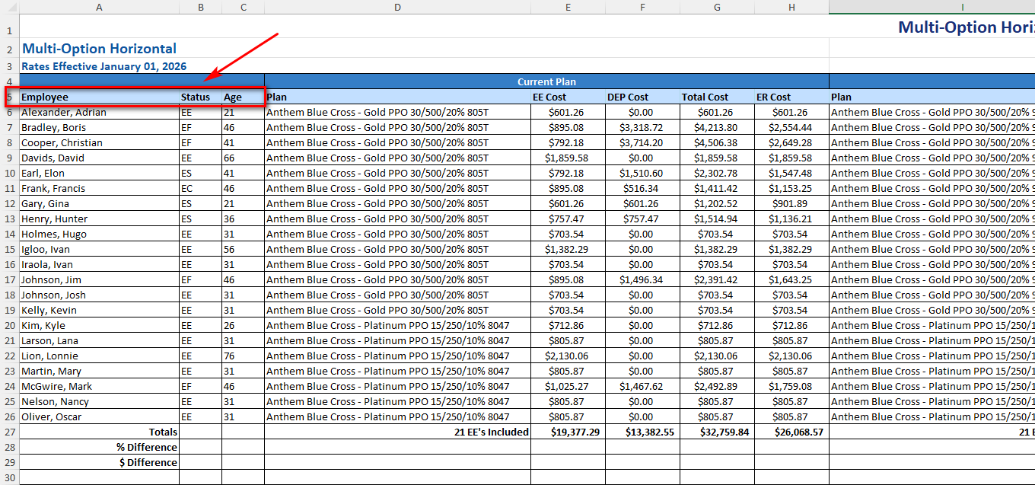1035x485 pixels.
Task: Select the Iraola, Ivan cell
Action: point(99,264)
